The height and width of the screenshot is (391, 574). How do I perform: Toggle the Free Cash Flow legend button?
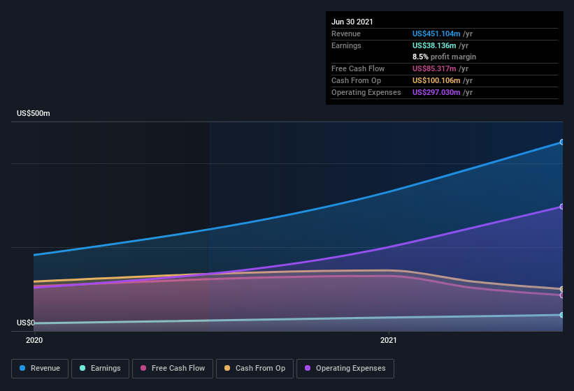coord(173,369)
